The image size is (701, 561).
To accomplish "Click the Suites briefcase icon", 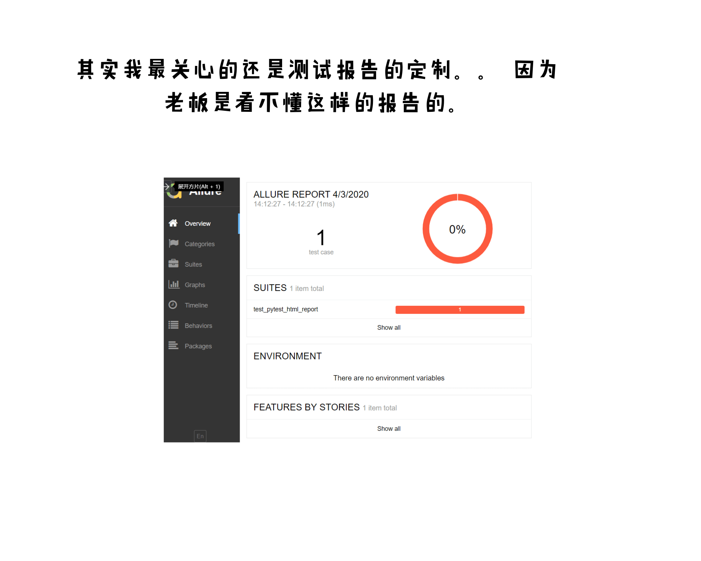I will coord(173,264).
